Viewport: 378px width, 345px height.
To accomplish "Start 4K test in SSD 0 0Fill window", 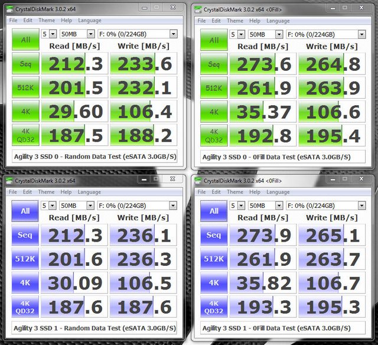I will [214, 112].
